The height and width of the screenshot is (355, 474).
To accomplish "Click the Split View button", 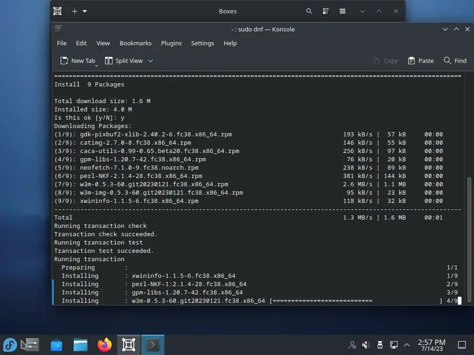I will coord(124,61).
